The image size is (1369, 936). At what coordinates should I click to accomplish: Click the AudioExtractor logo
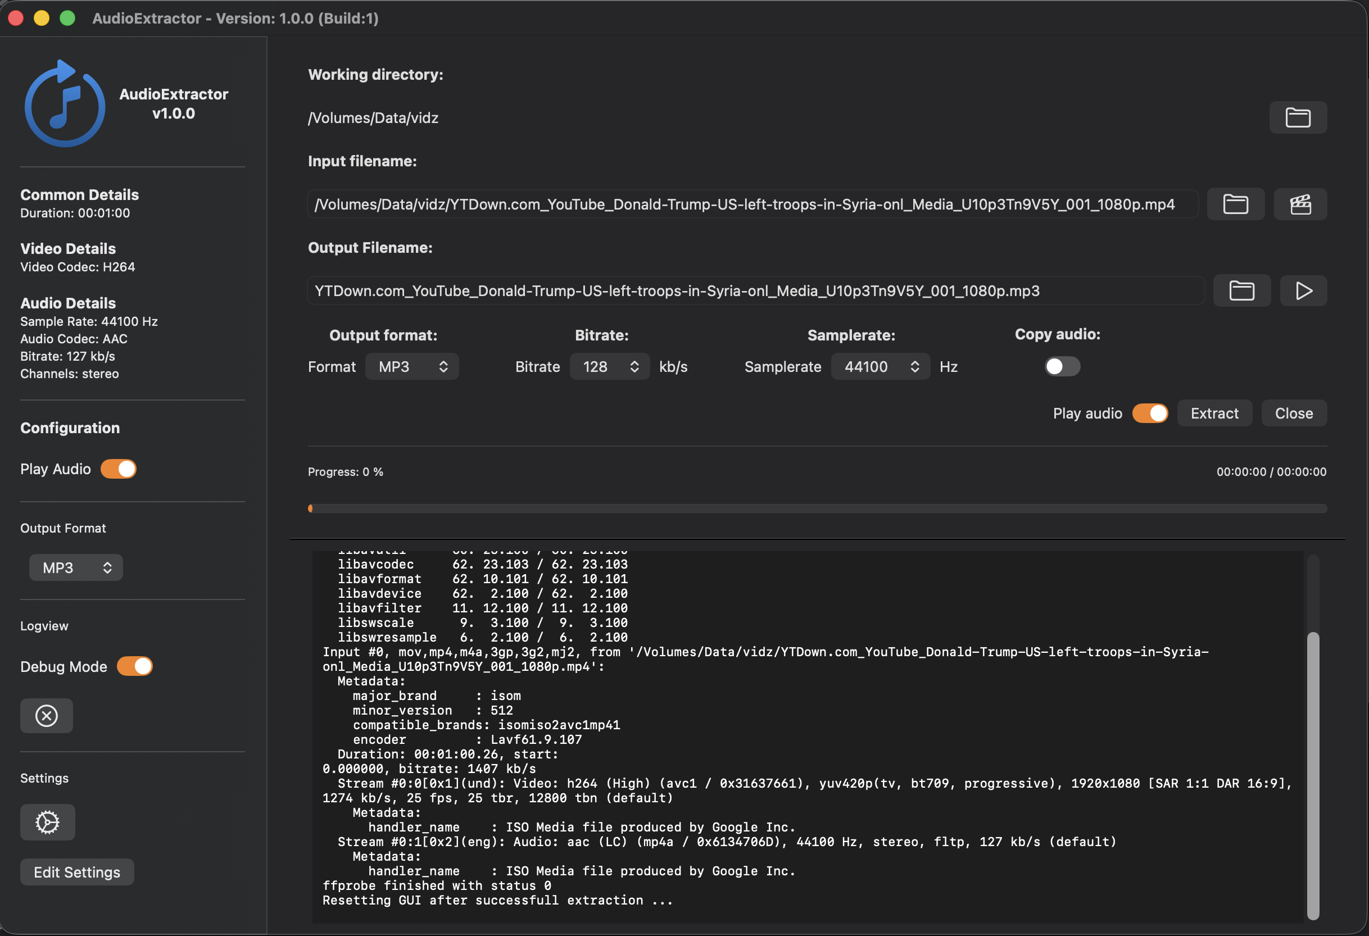64,104
